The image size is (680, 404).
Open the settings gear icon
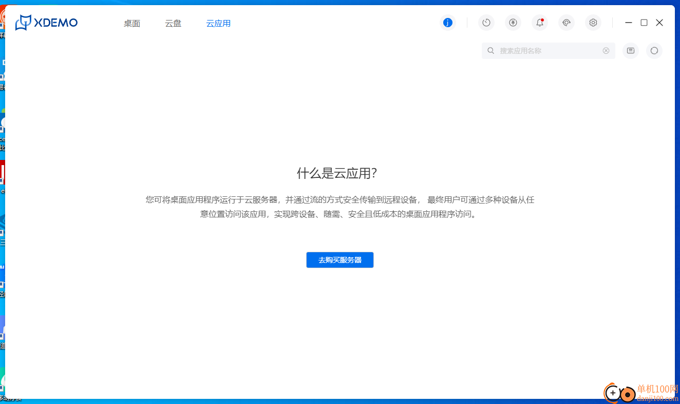[x=593, y=23]
